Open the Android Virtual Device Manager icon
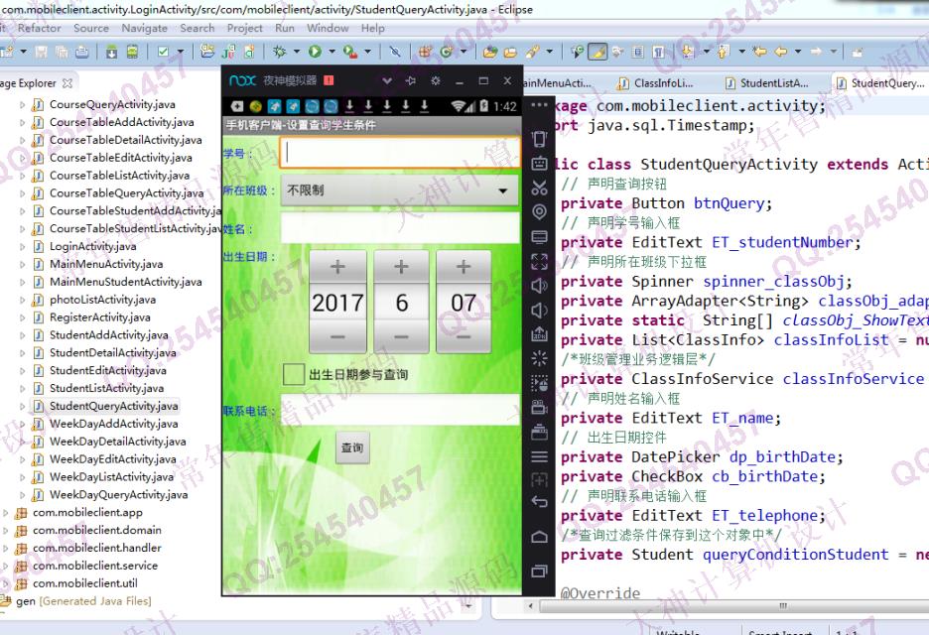The height and width of the screenshot is (635, 929). click(x=132, y=53)
